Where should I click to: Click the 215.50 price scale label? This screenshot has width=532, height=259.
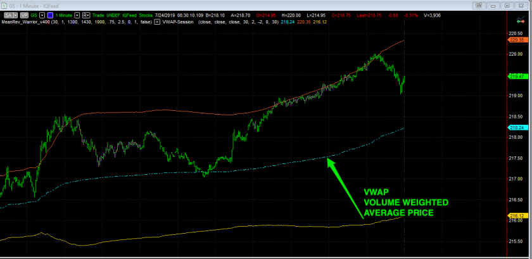(516, 241)
